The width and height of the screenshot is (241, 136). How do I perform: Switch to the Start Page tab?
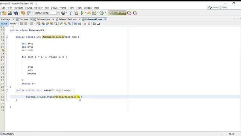pyautogui.click(x=5, y=19)
